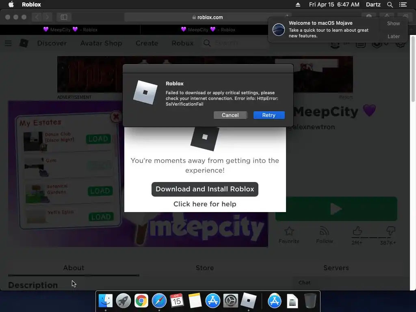Open the Create page

tap(147, 43)
